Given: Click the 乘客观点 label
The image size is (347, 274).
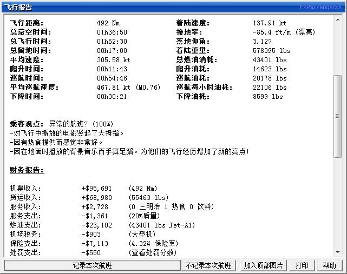Looking at the screenshot, I should click(27, 124).
